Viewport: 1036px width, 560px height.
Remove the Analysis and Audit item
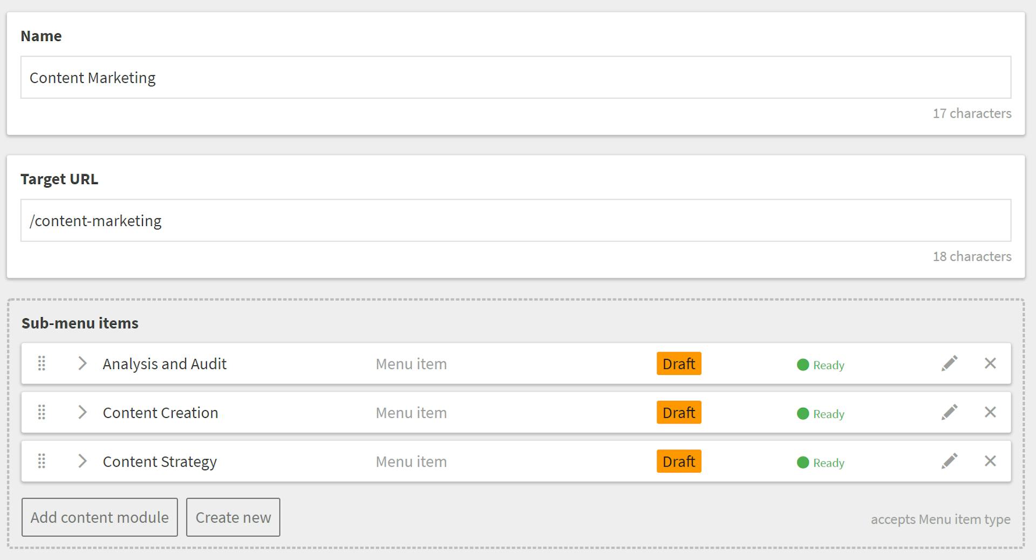(x=990, y=364)
